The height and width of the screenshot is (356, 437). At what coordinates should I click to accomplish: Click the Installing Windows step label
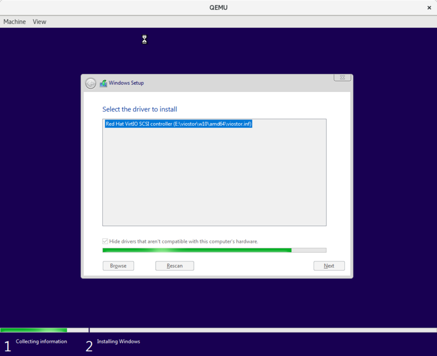pyautogui.click(x=119, y=341)
